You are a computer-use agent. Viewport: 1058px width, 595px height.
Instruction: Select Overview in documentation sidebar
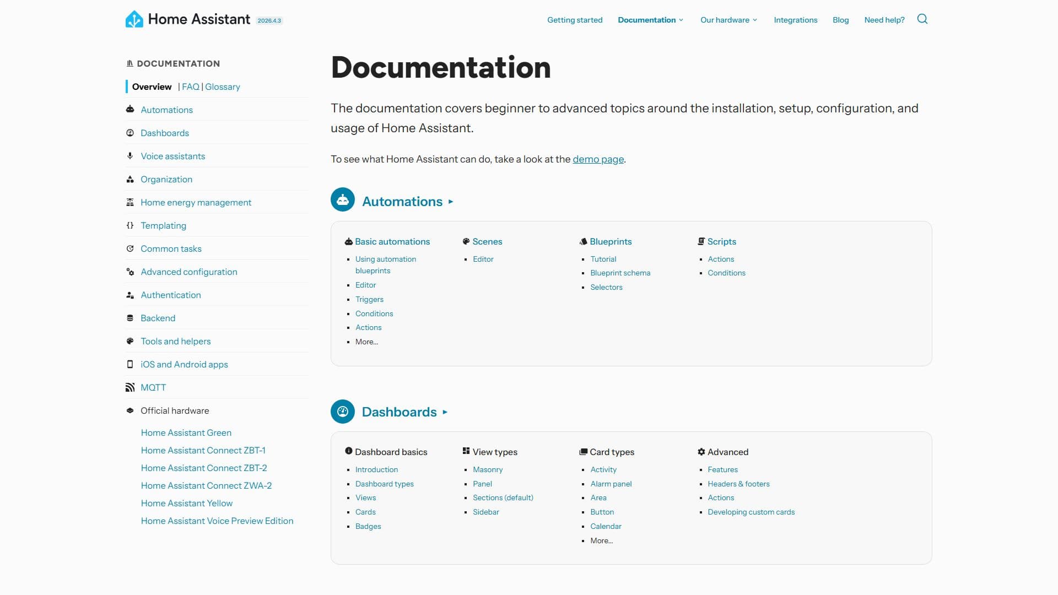click(x=152, y=86)
